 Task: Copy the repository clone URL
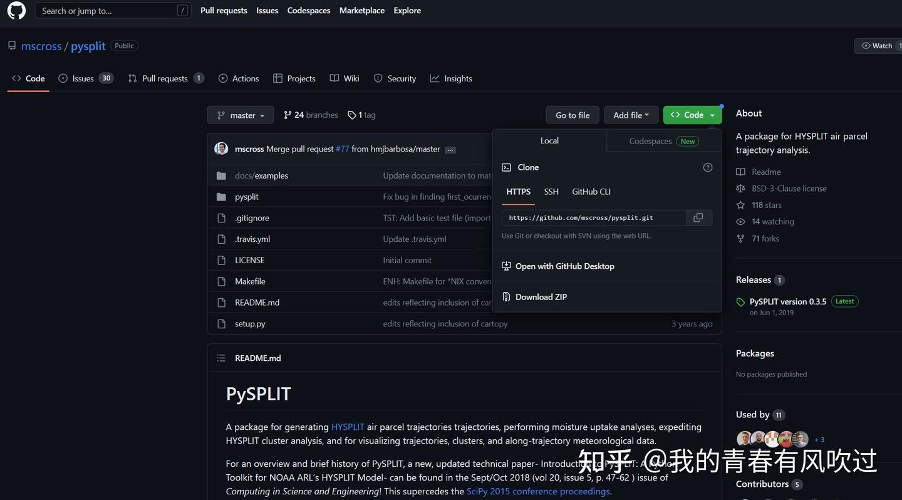[698, 217]
